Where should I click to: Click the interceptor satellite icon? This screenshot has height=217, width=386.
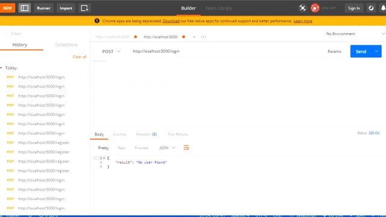(303, 8)
